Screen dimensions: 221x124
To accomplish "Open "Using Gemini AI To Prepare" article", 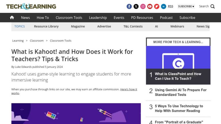I will pyautogui.click(x=181, y=92).
